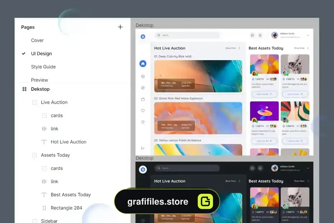Click the bid button on the light-theme 1.50ETH card
334x223 pixels.
coord(295,94)
